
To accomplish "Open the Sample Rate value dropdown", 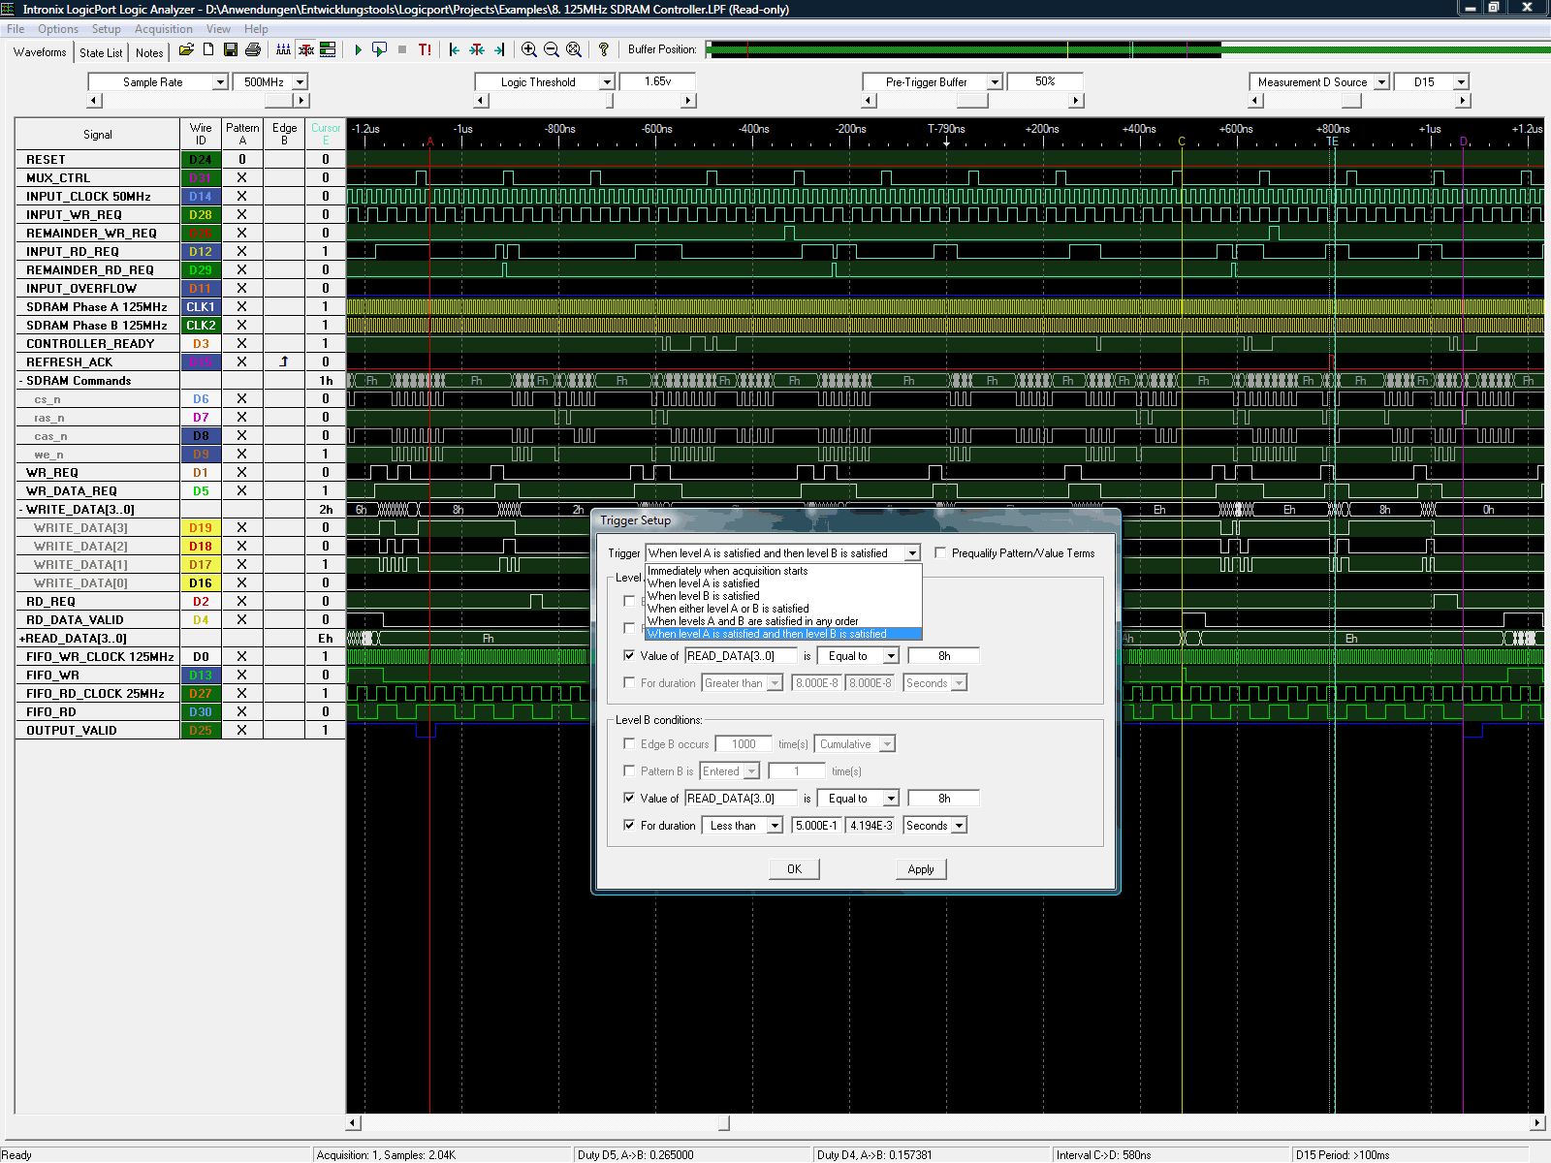I will [300, 82].
